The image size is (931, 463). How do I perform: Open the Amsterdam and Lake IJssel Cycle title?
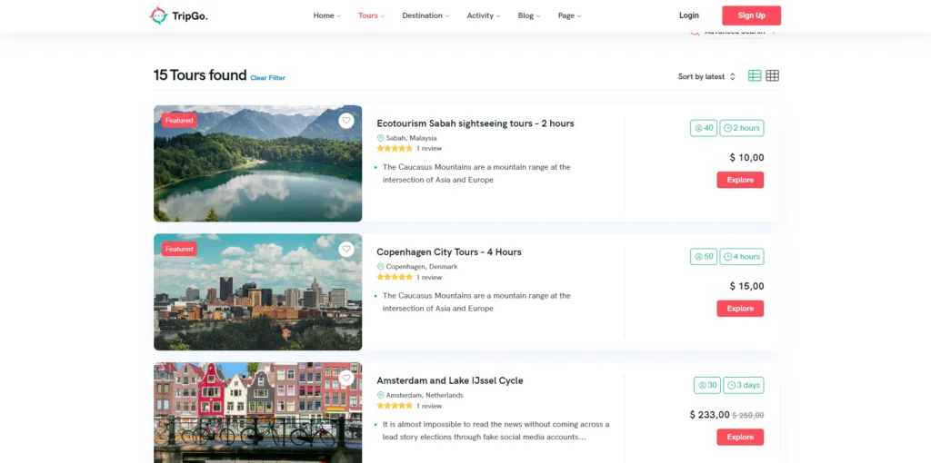[449, 380]
